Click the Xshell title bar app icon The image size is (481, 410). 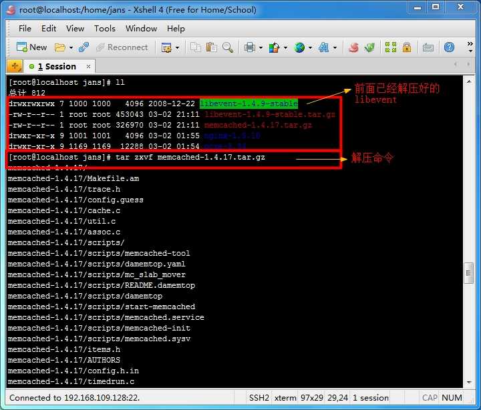pos(11,9)
